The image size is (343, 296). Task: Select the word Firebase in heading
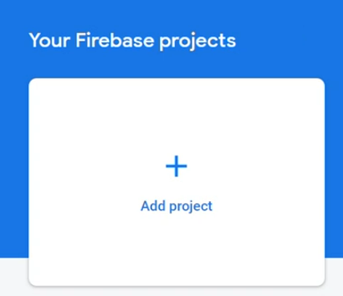[115, 40]
